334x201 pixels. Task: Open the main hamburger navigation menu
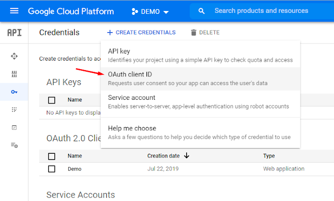14,11
